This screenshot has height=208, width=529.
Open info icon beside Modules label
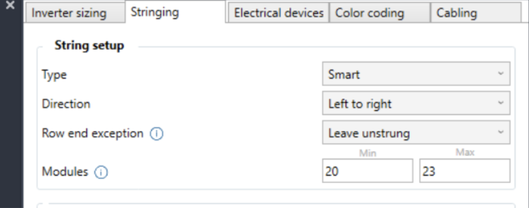click(101, 172)
